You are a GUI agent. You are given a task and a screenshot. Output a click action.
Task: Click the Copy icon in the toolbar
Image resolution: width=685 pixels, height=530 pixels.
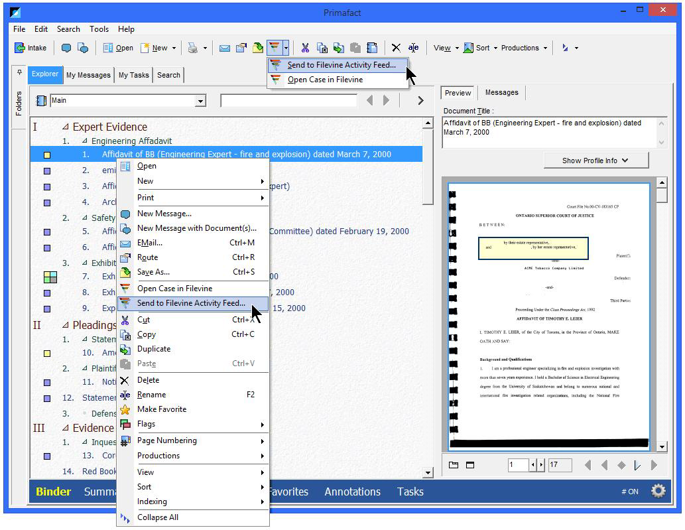(322, 47)
